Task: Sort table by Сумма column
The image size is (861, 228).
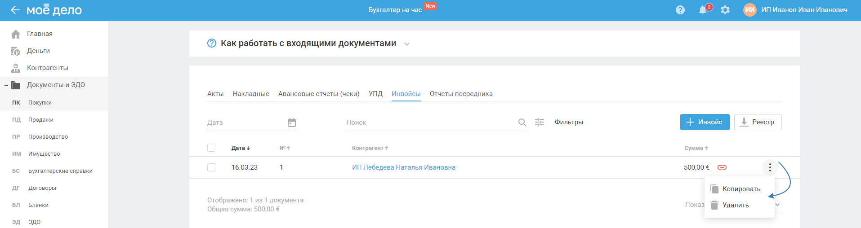Action: [x=696, y=148]
